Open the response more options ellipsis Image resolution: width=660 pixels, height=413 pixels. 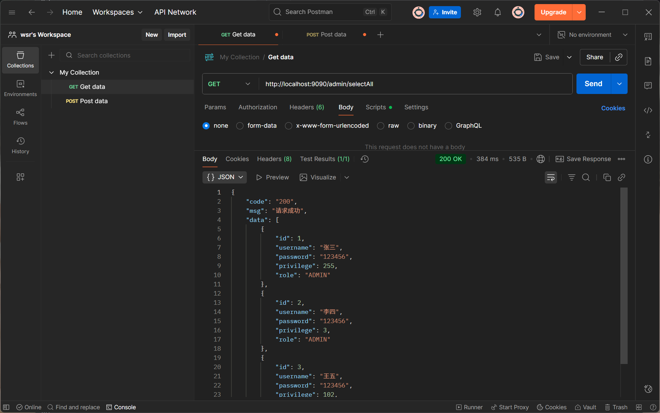tap(621, 159)
